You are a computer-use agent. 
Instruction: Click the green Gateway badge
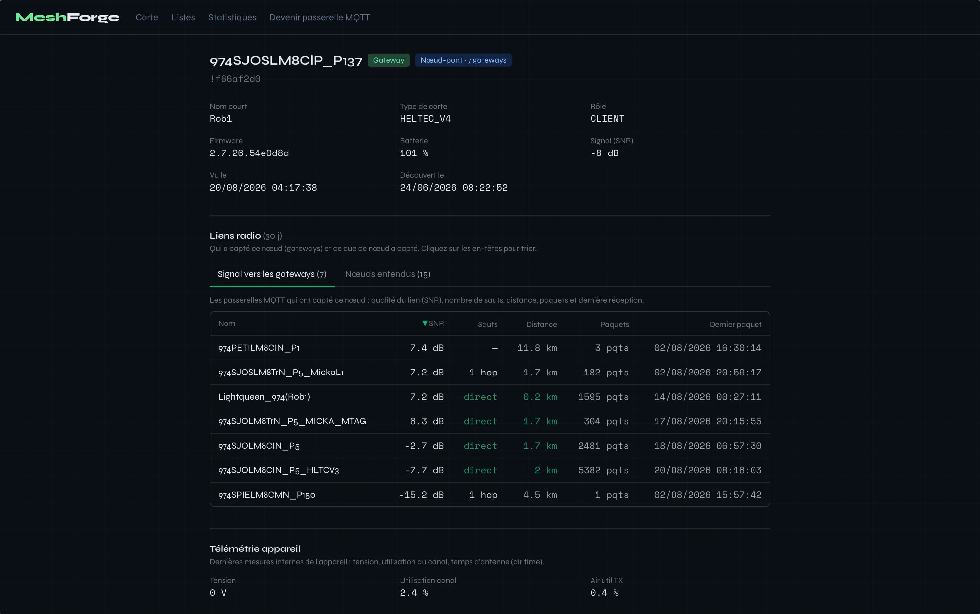coord(389,60)
